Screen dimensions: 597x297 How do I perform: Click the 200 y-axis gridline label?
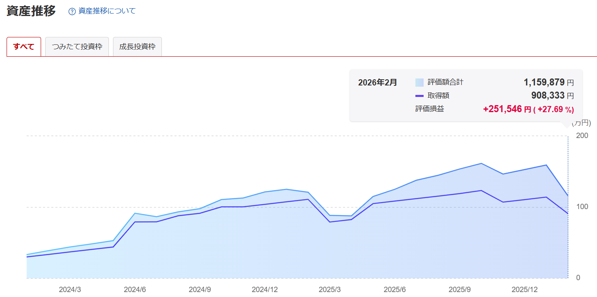pos(582,135)
